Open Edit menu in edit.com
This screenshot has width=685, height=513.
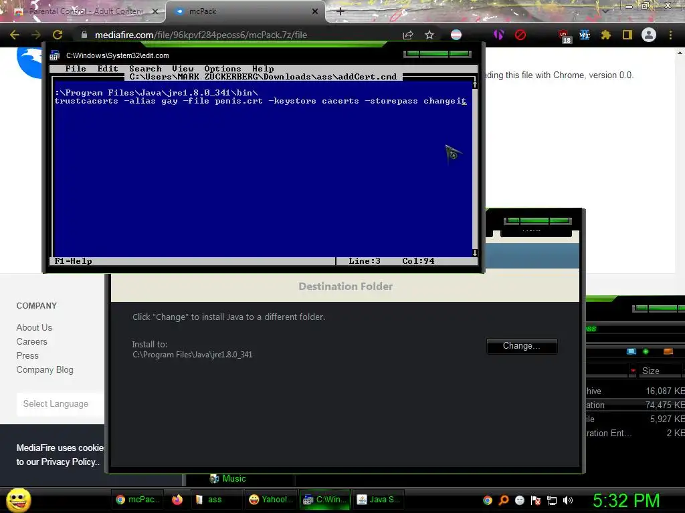108,69
